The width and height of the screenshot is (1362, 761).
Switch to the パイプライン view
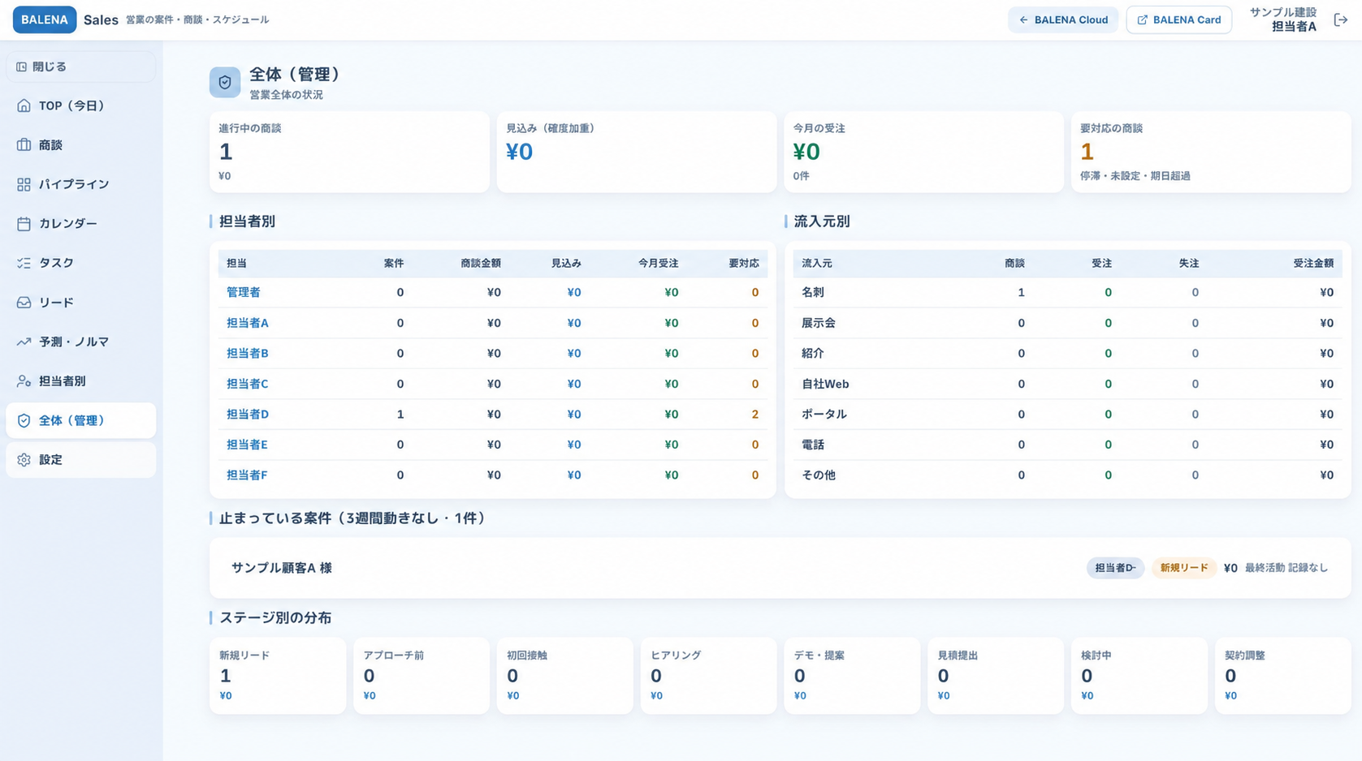pyautogui.click(x=80, y=184)
